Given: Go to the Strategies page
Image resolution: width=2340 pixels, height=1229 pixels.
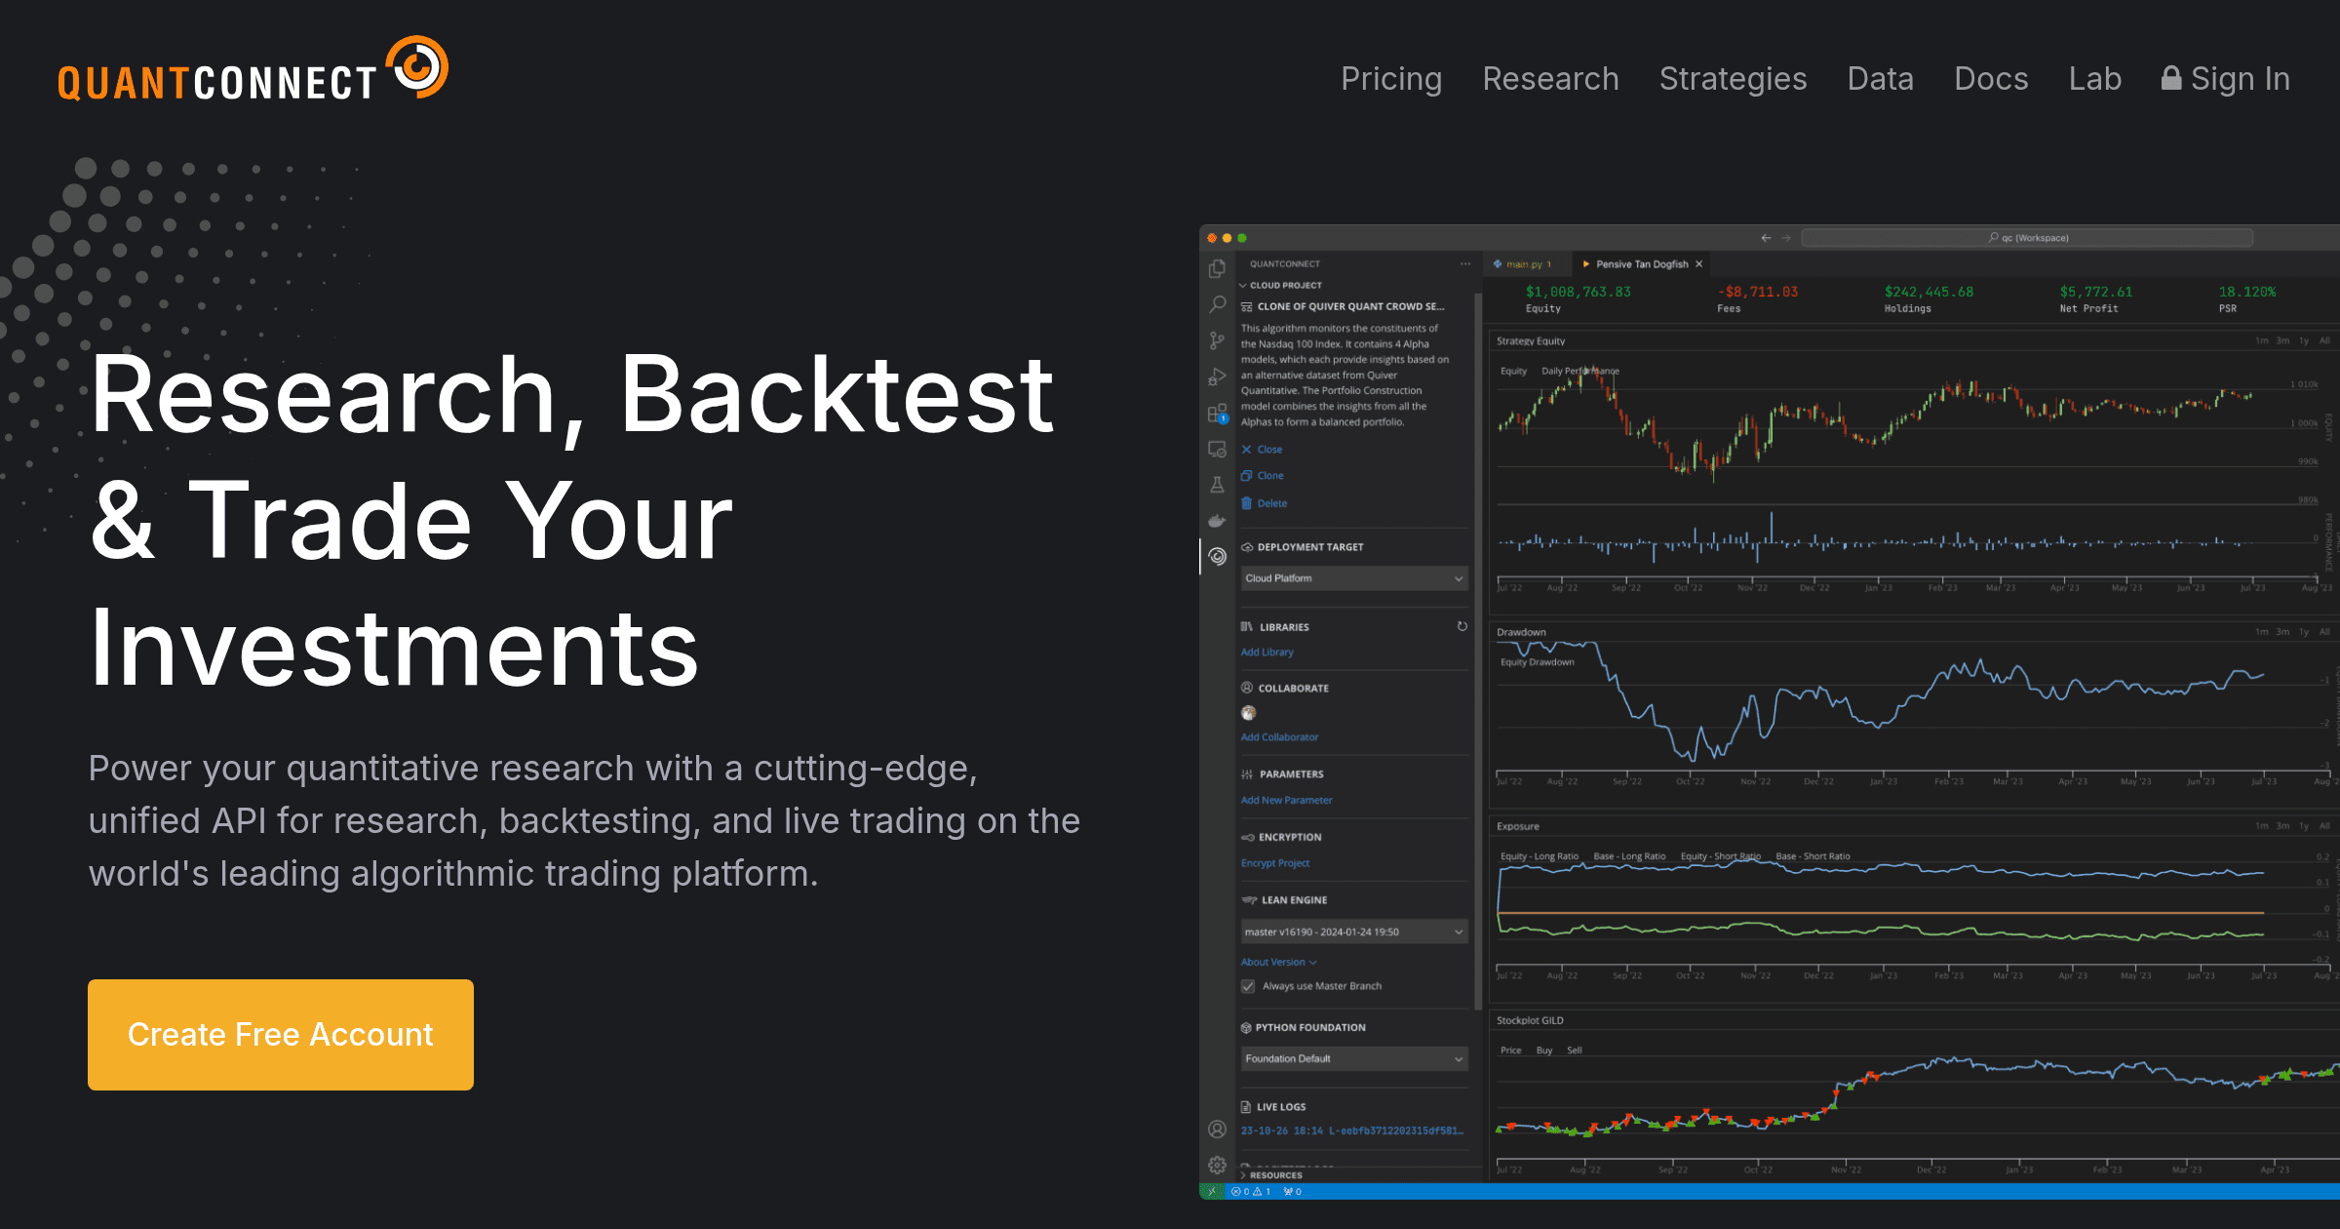Looking at the screenshot, I should coord(1733,79).
